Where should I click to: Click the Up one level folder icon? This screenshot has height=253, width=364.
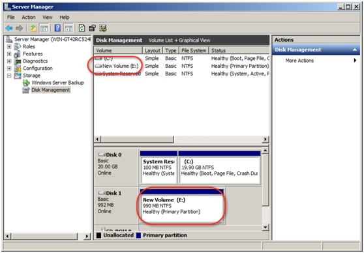[33, 28]
